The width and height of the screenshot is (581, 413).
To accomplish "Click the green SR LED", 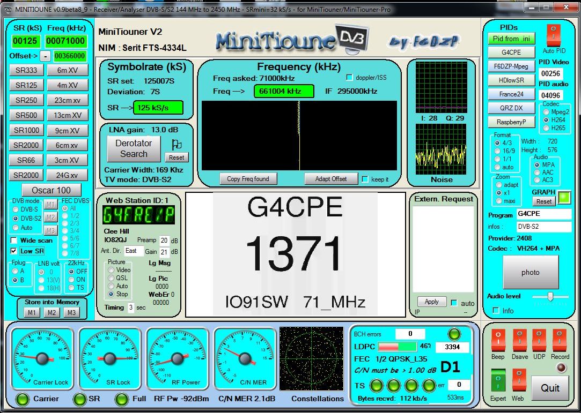I will (79, 399).
